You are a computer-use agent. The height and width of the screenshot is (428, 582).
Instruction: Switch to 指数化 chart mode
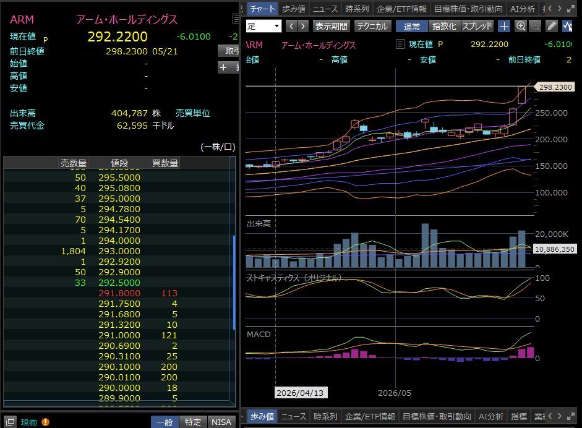pyautogui.click(x=444, y=26)
